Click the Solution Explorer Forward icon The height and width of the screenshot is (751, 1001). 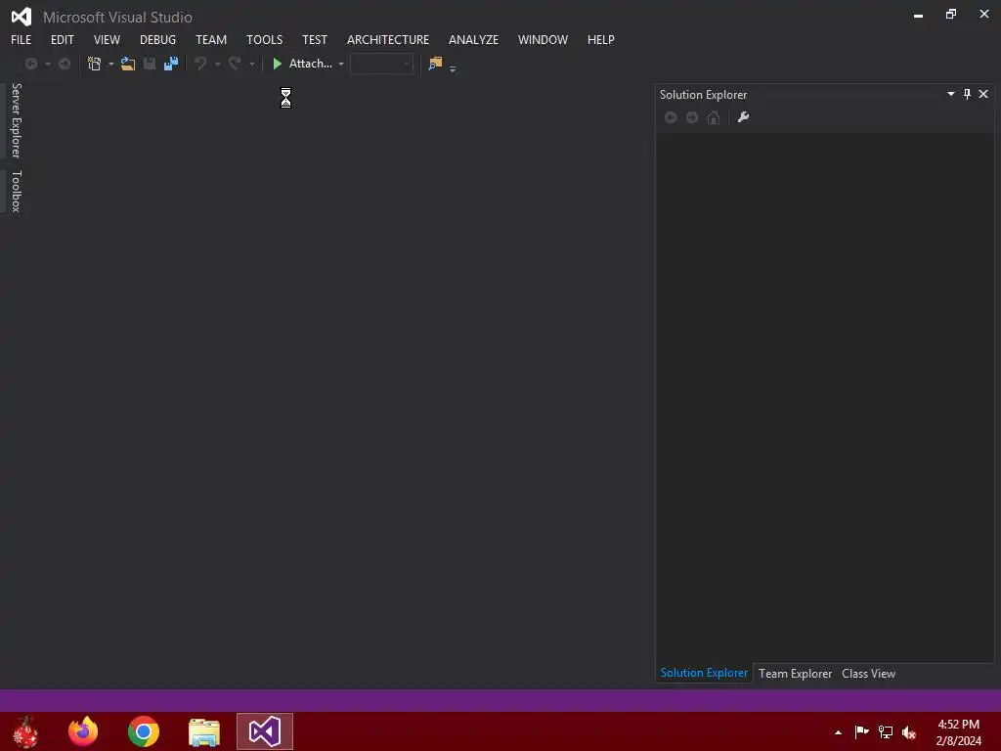click(x=692, y=117)
